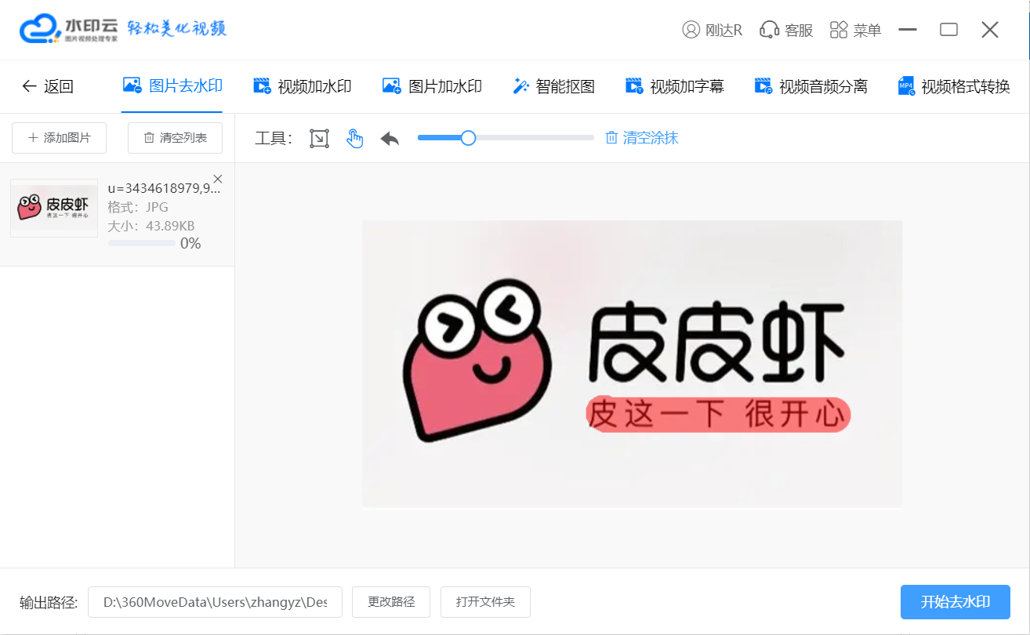Click the trash icon beside 清空涂抹
Viewport: 1030px width, 635px height.
pos(611,138)
